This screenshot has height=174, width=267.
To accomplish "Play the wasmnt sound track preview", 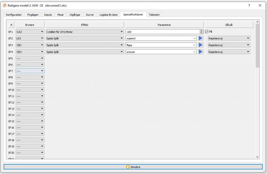I will (x=201, y=38).
